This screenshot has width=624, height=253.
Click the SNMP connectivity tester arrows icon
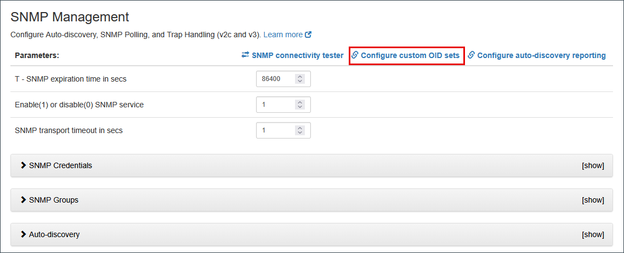(245, 55)
